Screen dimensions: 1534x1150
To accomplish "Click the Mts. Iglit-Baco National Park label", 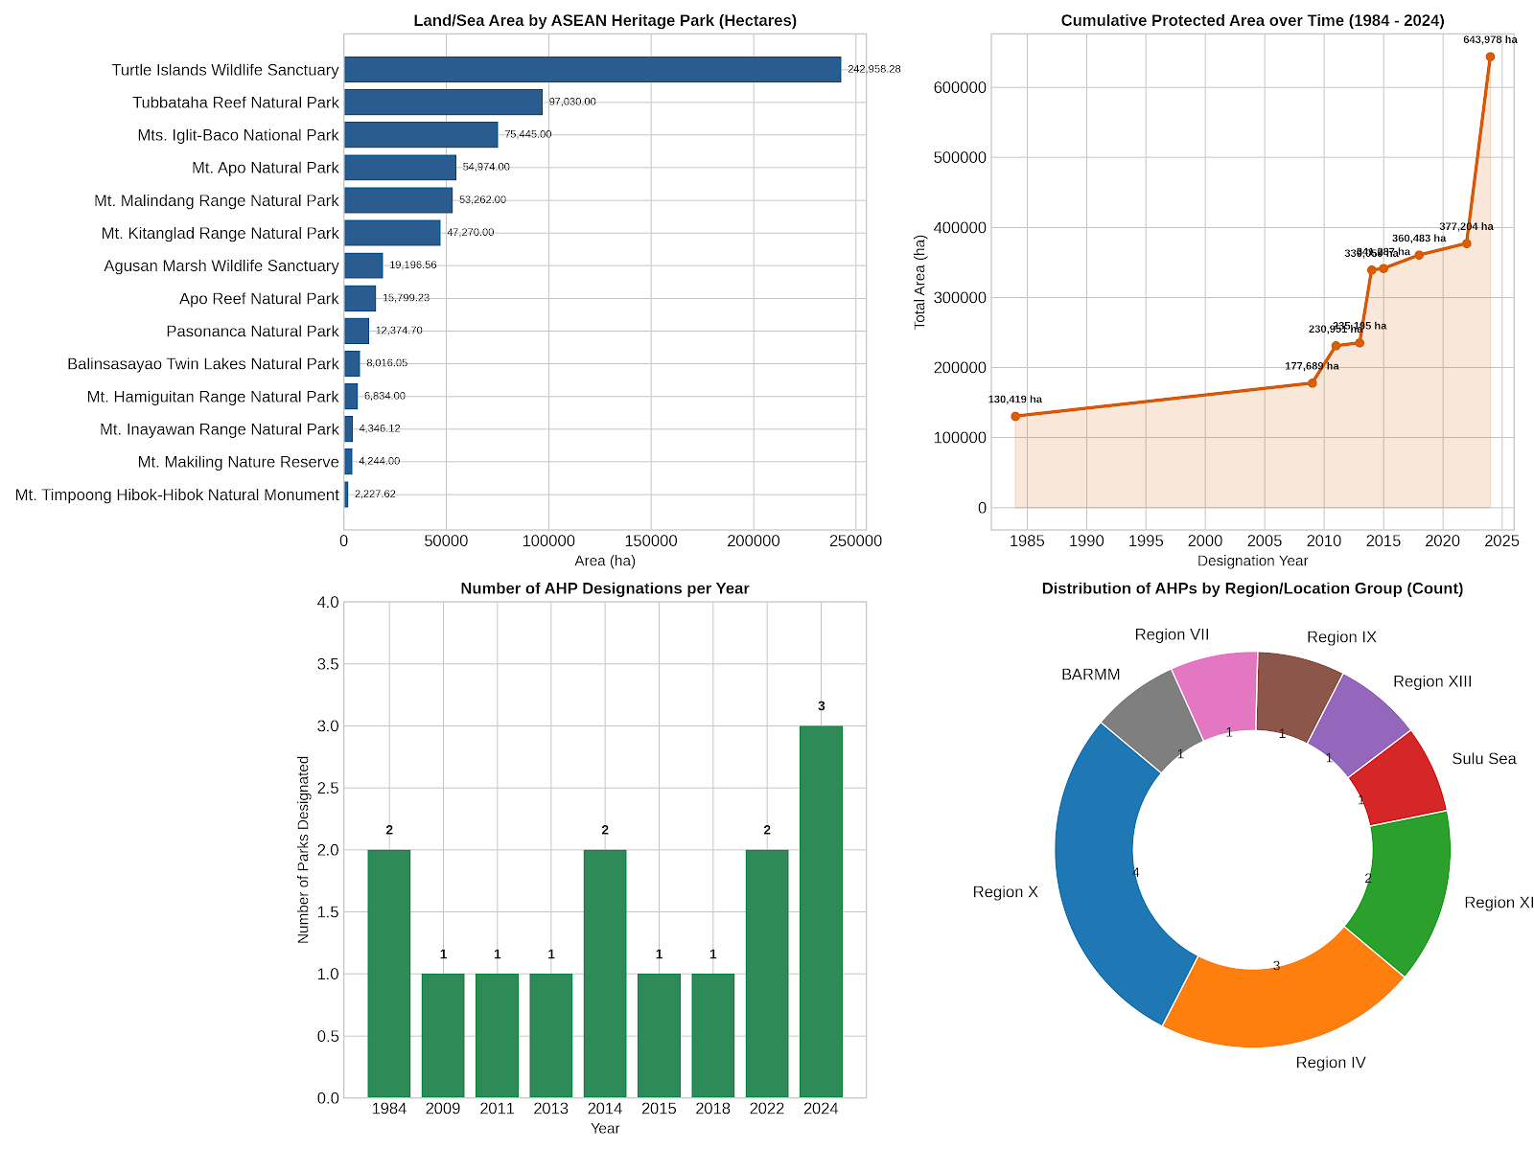I will [x=238, y=135].
